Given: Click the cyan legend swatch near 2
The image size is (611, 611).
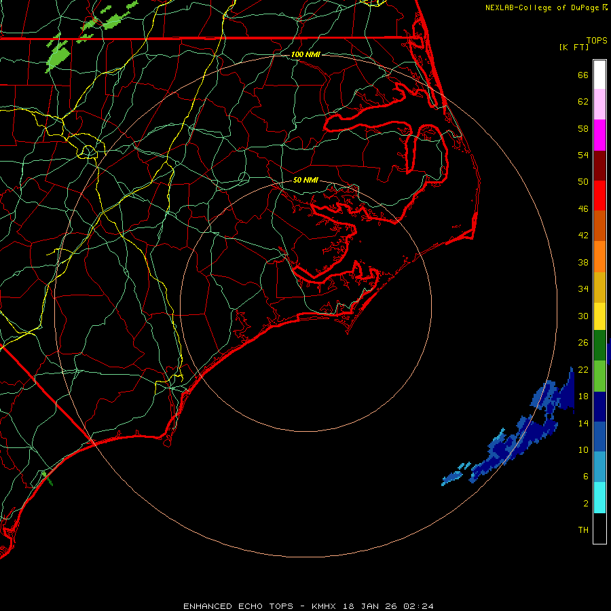Looking at the screenshot, I should click(x=599, y=497).
